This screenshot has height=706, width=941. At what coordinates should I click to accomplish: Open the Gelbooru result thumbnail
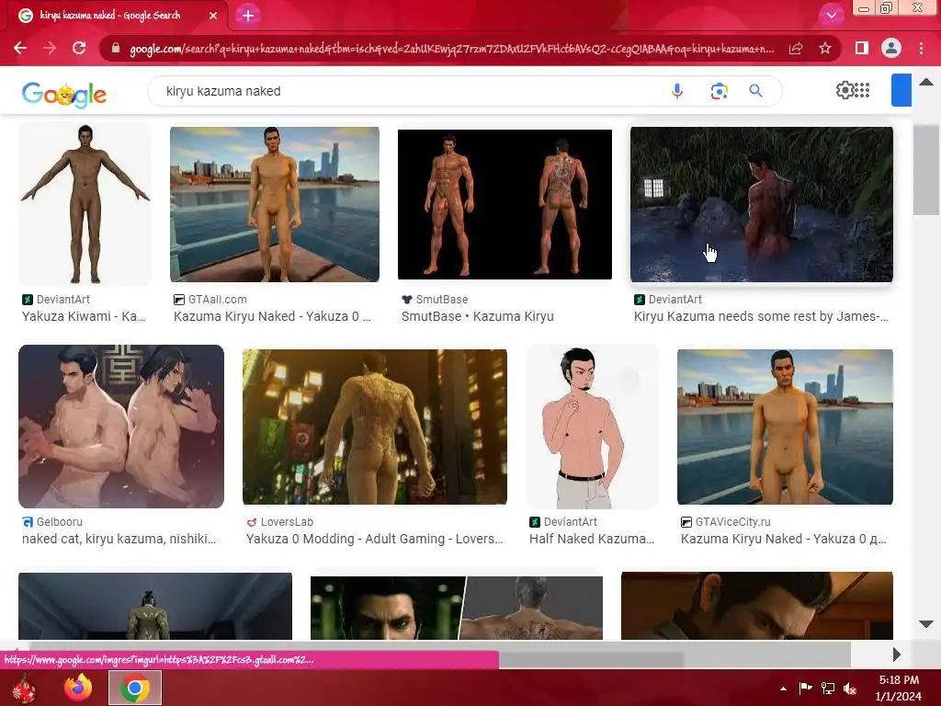coord(121,427)
